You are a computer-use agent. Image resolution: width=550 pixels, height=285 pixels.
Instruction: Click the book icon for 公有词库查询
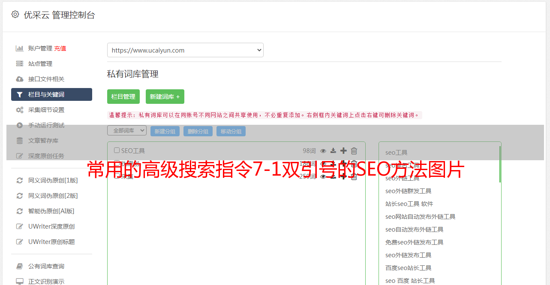coord(20,266)
